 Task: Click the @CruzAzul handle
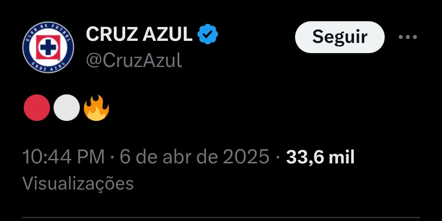tap(134, 60)
